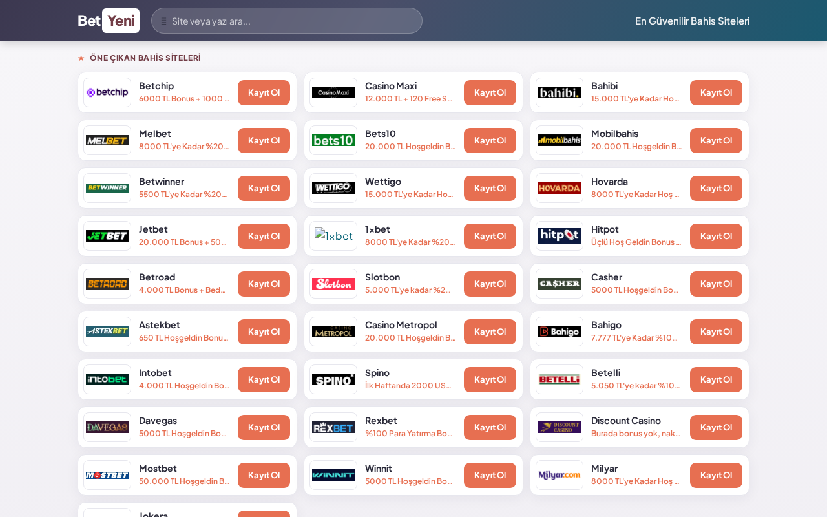
Task: Click Kayıt Ol for Betwinner
Action: [264, 188]
